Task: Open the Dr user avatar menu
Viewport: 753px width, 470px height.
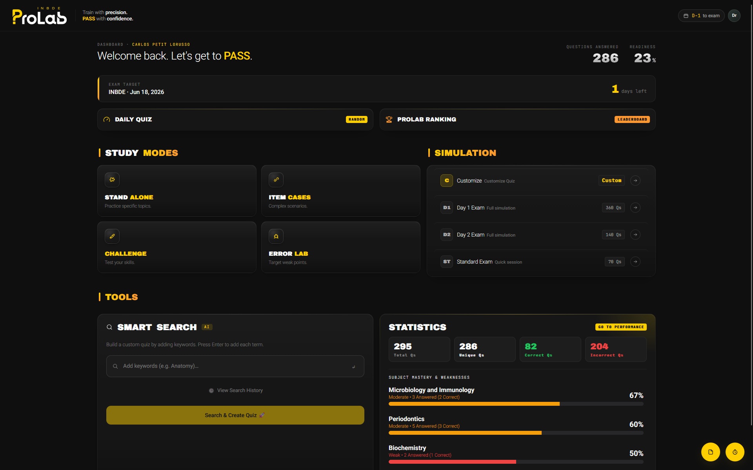Action: (734, 16)
